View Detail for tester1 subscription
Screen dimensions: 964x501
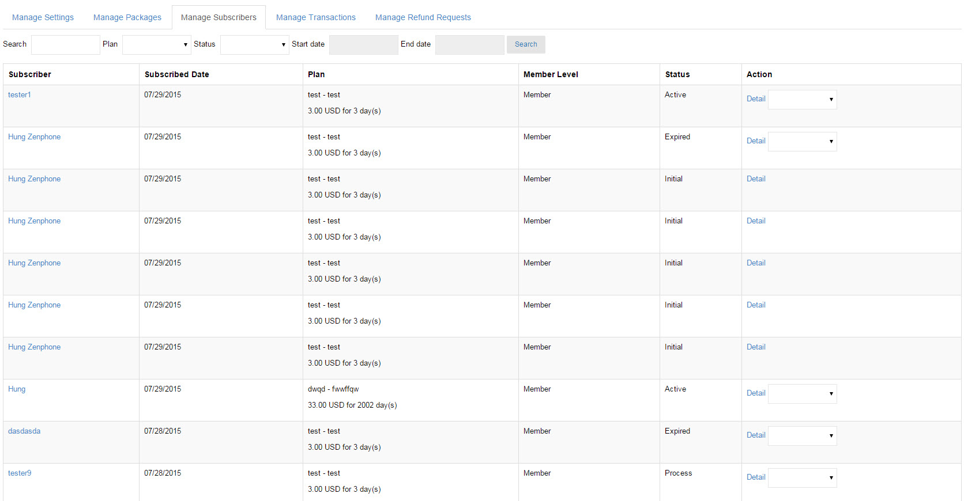(x=756, y=99)
